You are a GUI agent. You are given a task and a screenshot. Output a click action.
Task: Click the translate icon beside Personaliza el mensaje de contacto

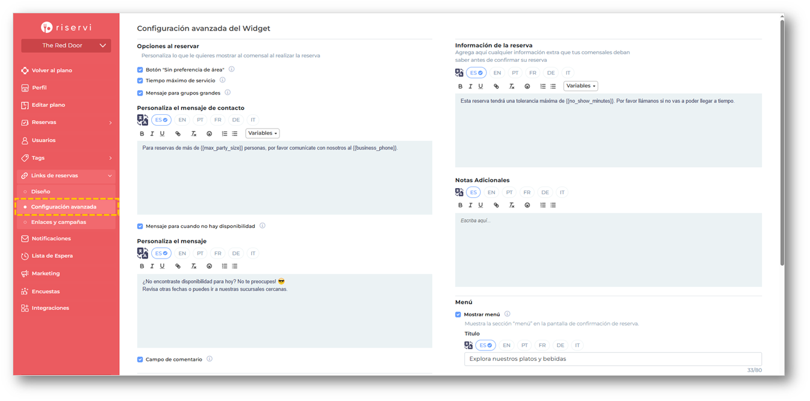(x=143, y=120)
